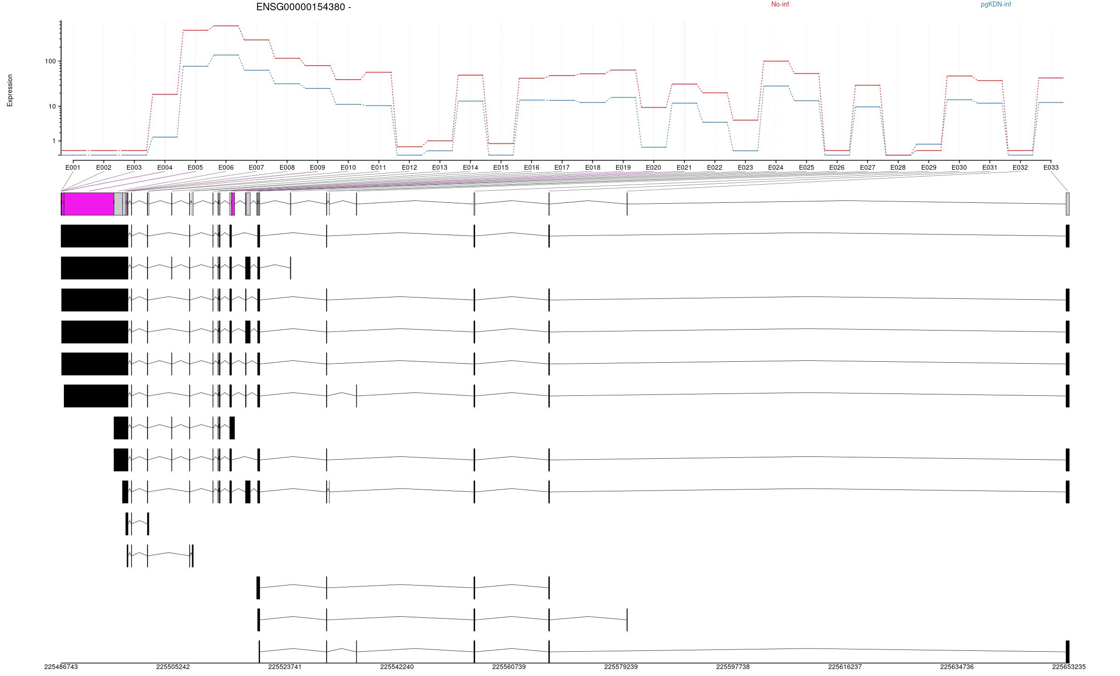
Task: Click exon label E024
Action: click(776, 167)
